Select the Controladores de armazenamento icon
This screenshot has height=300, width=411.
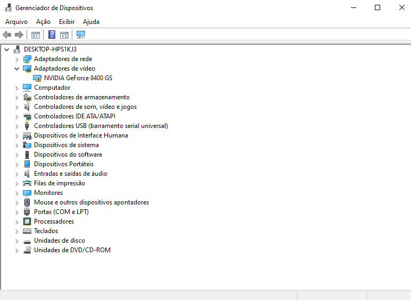(x=27, y=97)
